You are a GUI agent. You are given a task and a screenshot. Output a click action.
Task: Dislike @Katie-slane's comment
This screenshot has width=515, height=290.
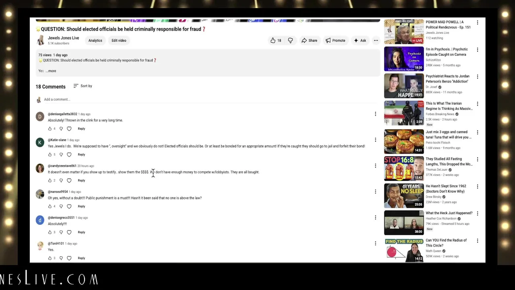(61, 154)
